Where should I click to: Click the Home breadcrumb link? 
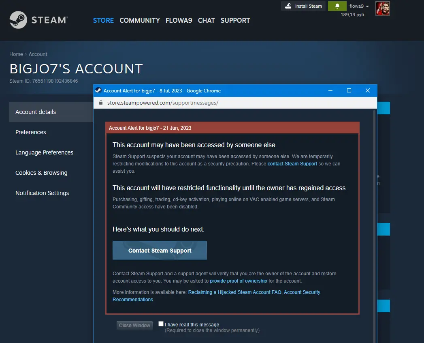(x=16, y=54)
